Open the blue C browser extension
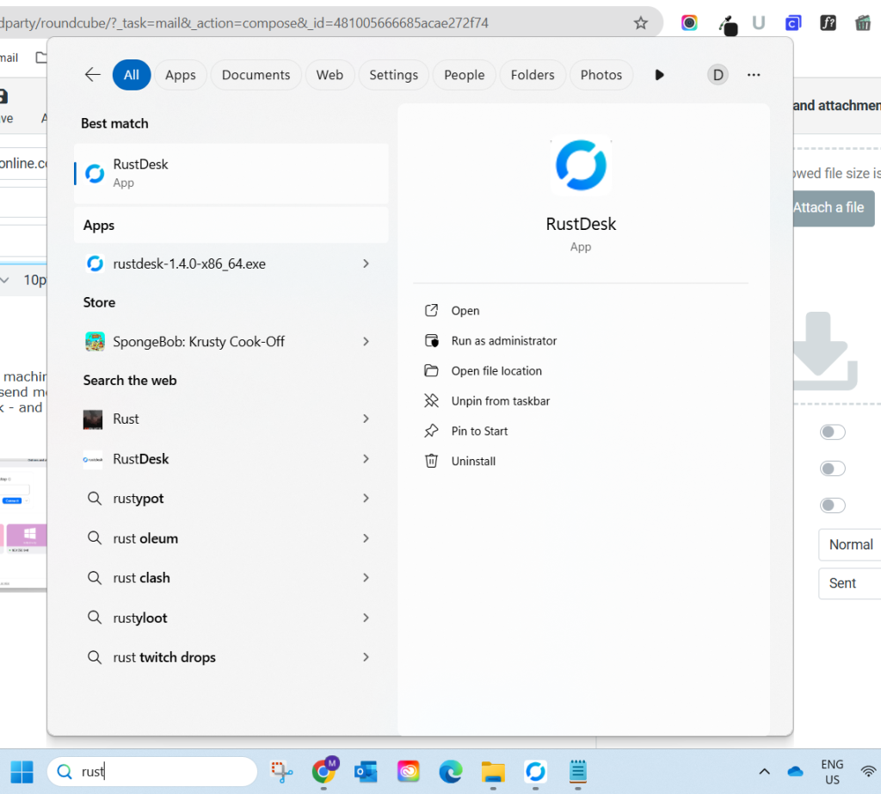Viewport: 881px width, 794px height. pyautogui.click(x=792, y=23)
